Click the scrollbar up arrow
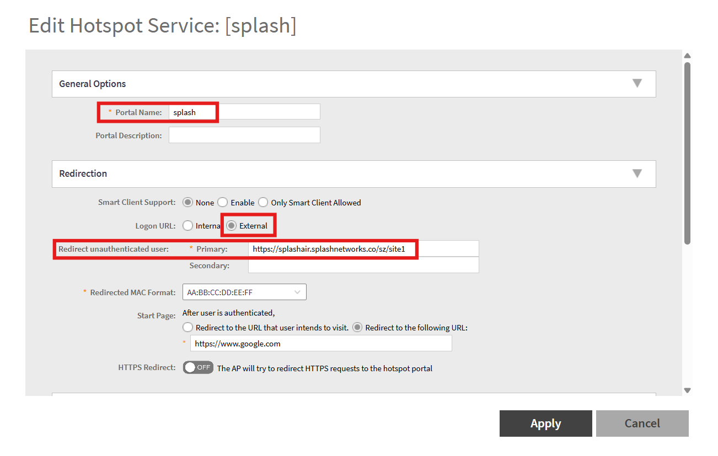 687,56
